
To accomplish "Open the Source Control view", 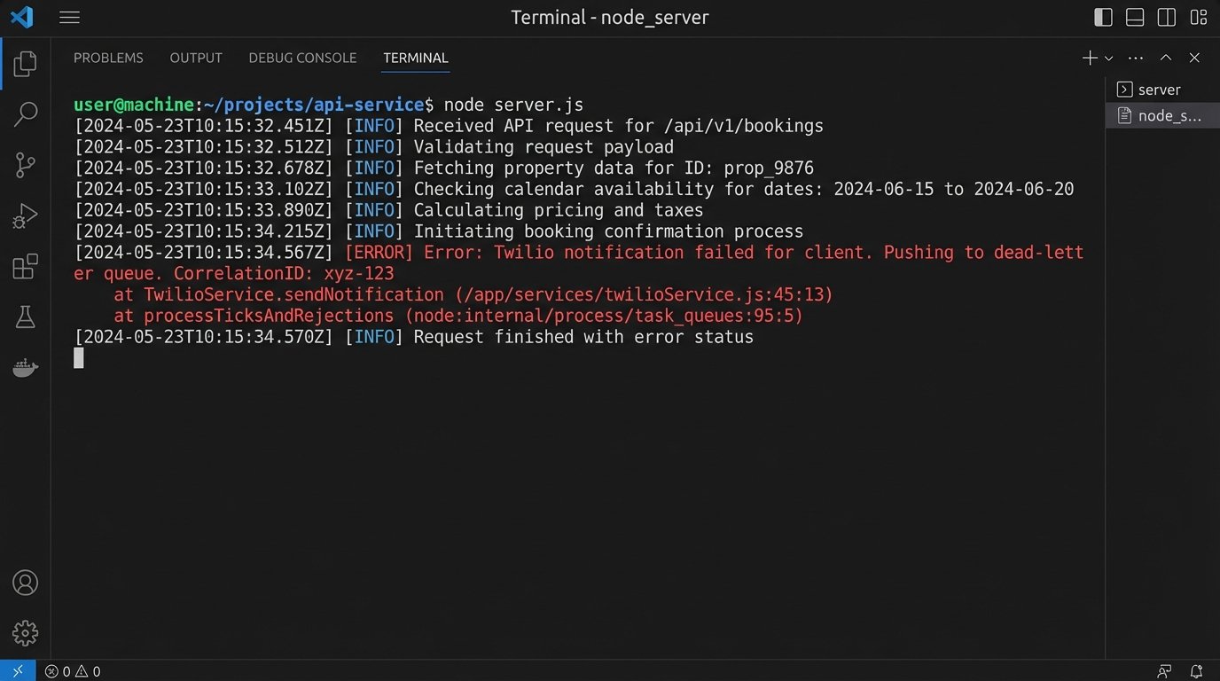I will point(25,165).
